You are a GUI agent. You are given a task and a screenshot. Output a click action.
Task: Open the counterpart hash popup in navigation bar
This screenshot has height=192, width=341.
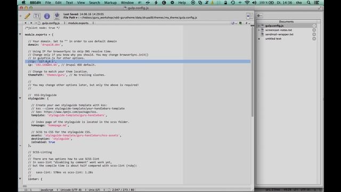pyautogui.click(x=247, y=23)
